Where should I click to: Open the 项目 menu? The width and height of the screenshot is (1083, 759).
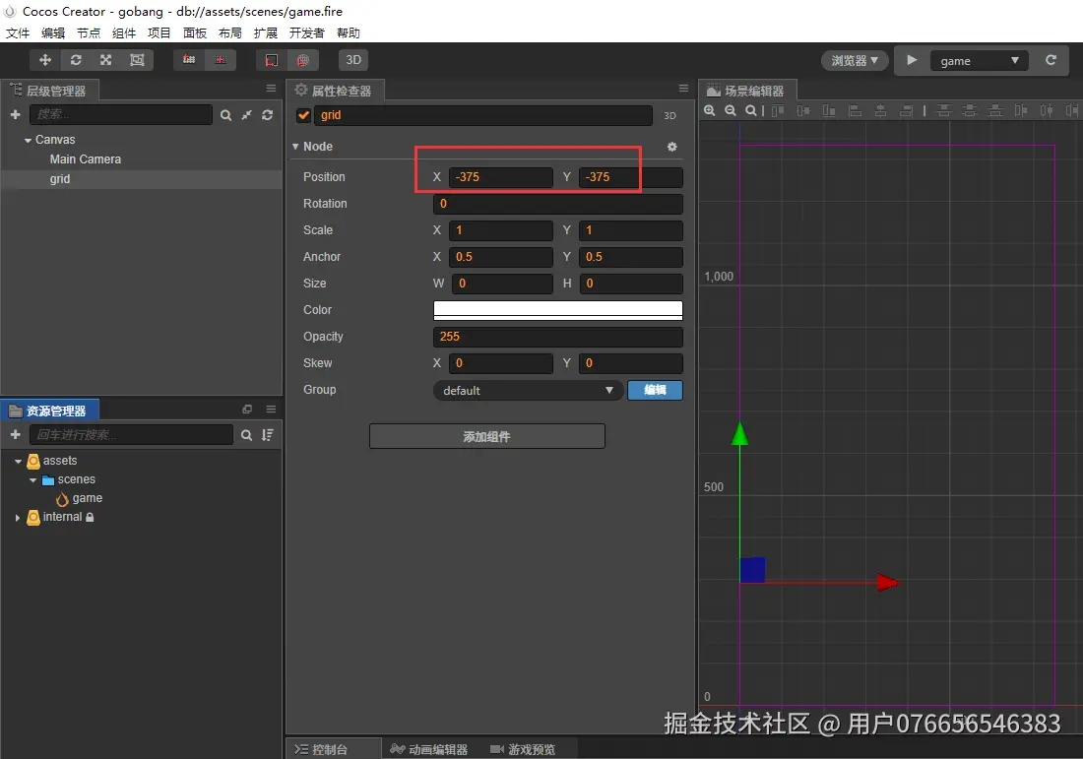click(159, 33)
